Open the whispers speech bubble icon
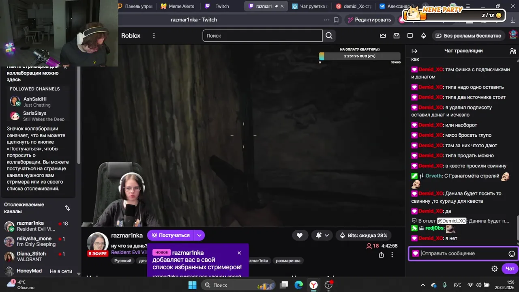This screenshot has width=519, height=292. pyautogui.click(x=410, y=36)
